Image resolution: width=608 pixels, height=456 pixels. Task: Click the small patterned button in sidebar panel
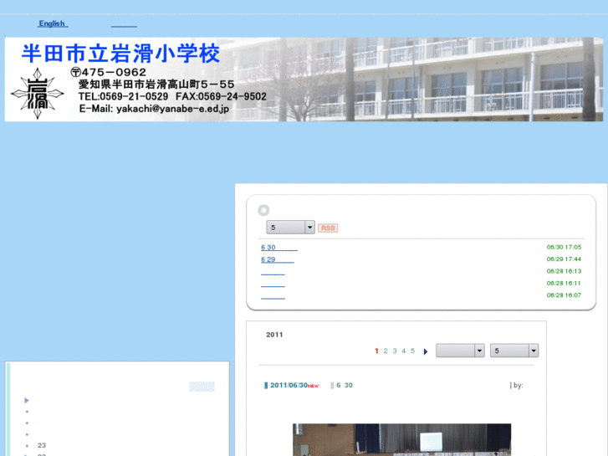click(x=202, y=387)
